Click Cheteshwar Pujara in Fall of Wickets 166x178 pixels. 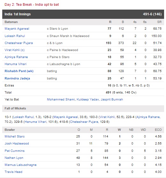[x=84, y=122]
